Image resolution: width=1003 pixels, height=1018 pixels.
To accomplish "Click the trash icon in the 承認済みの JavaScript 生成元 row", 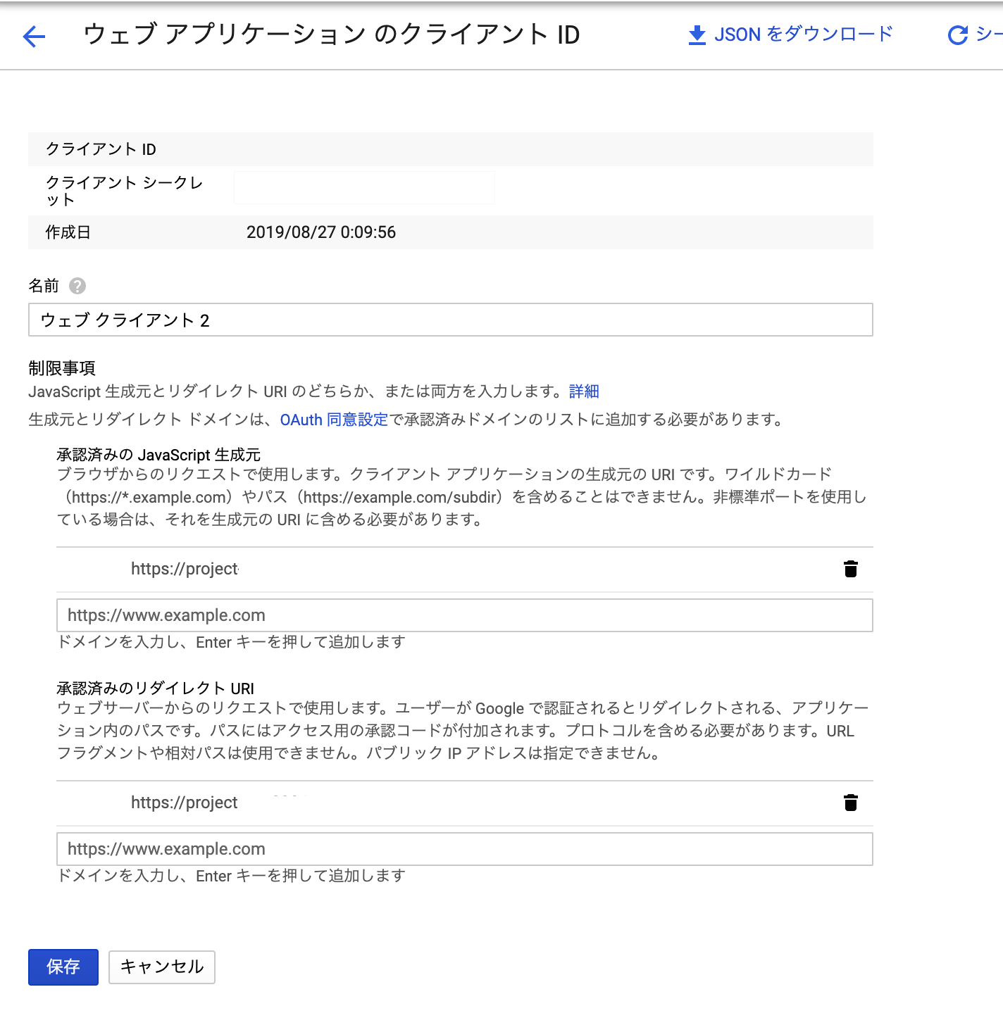I will point(850,569).
